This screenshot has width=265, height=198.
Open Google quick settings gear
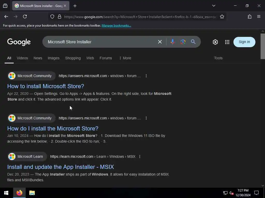coord(215,42)
